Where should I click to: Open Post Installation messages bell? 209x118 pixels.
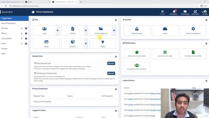coord(174,12)
